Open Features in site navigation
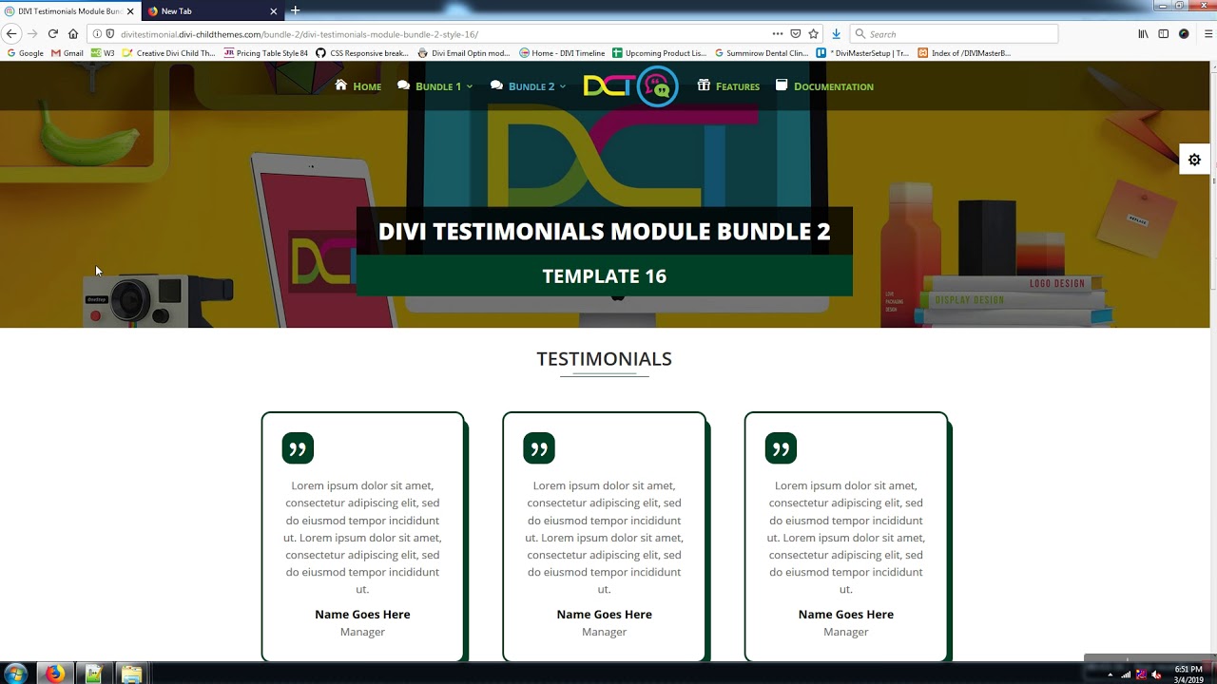1217x684 pixels. point(728,86)
